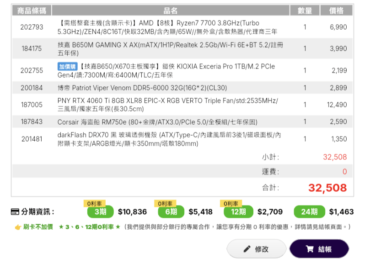Click the 結帳 checkout button

click(319, 249)
